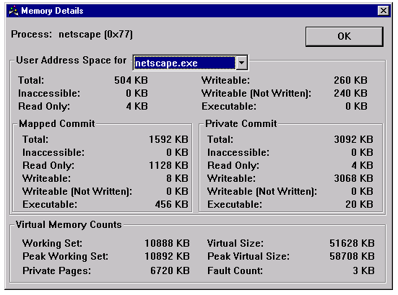
Task: Click the Process netscape (0x77) label
Action: click(x=72, y=34)
